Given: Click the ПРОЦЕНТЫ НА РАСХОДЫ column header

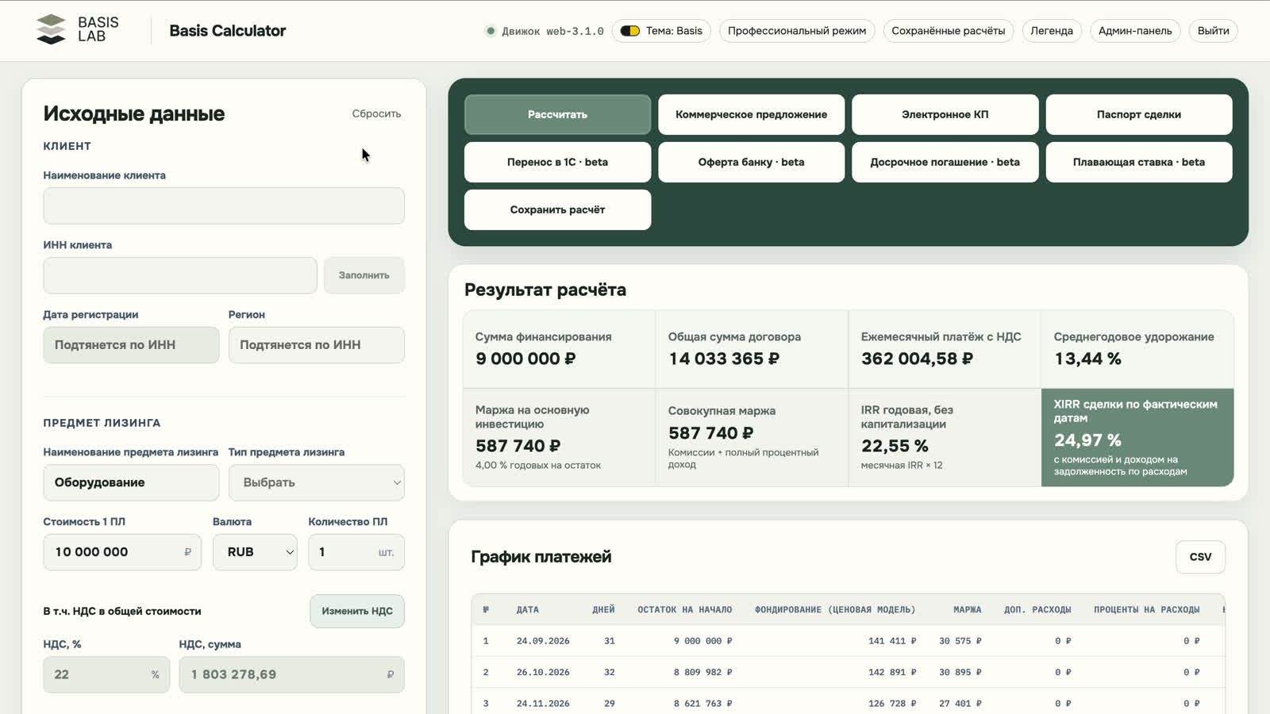Looking at the screenshot, I should coord(1147,610).
